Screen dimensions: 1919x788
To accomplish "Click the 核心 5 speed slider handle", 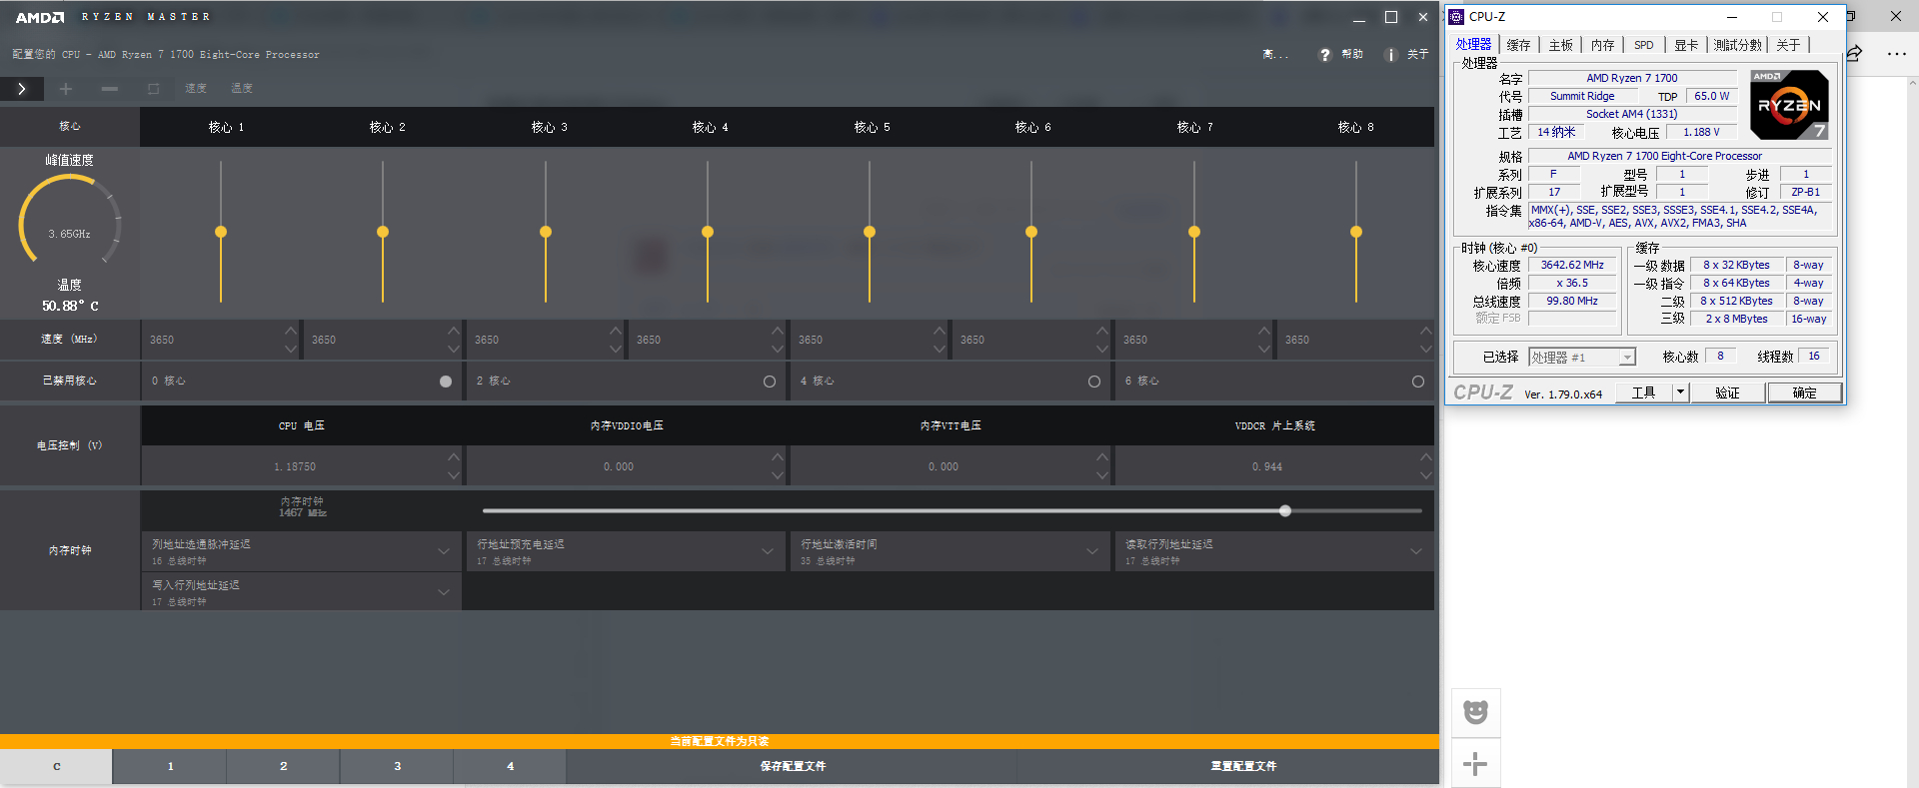I will (870, 232).
